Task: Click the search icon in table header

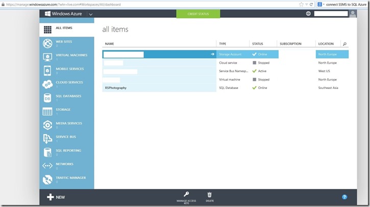Action: coord(344,44)
